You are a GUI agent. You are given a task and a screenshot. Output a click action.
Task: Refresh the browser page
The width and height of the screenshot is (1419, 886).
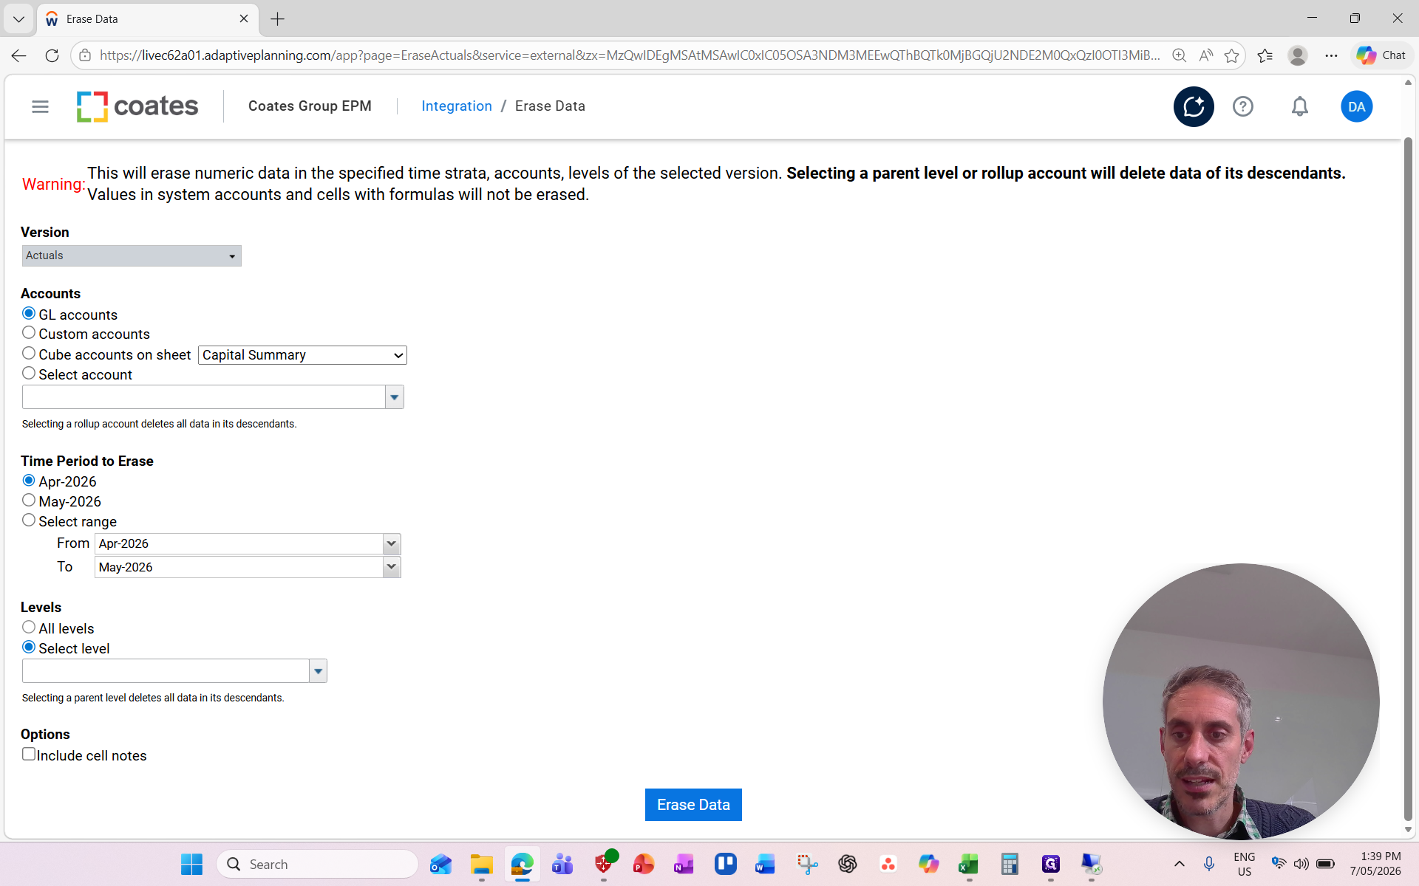(x=52, y=55)
